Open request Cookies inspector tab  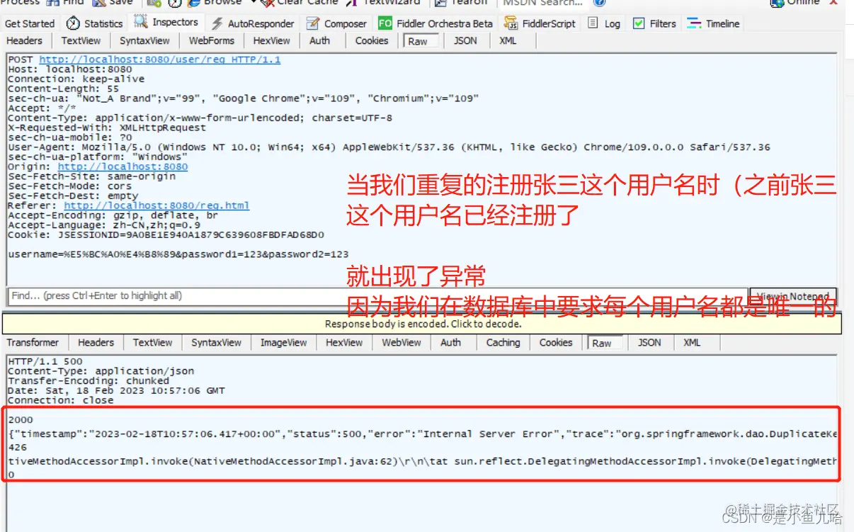tap(372, 40)
